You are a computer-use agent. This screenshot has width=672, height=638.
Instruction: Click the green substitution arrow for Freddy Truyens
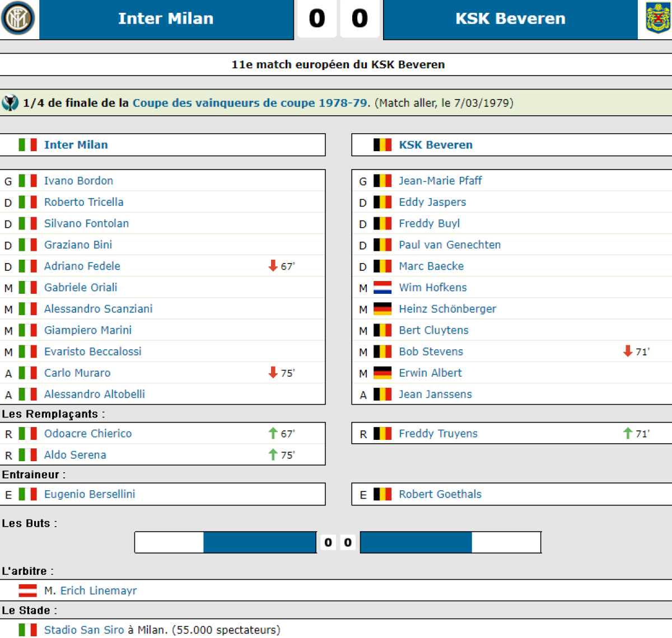click(x=628, y=433)
